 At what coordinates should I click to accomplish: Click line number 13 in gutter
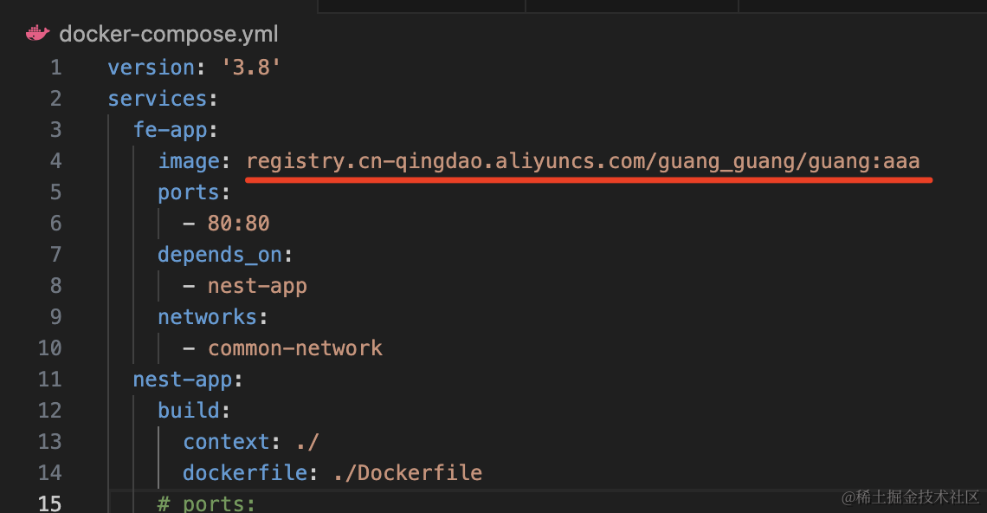(x=49, y=442)
